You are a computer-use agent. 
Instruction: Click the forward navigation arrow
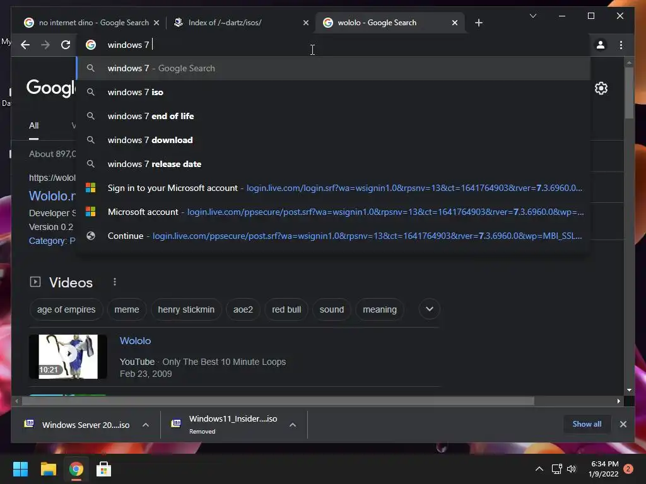(x=45, y=45)
